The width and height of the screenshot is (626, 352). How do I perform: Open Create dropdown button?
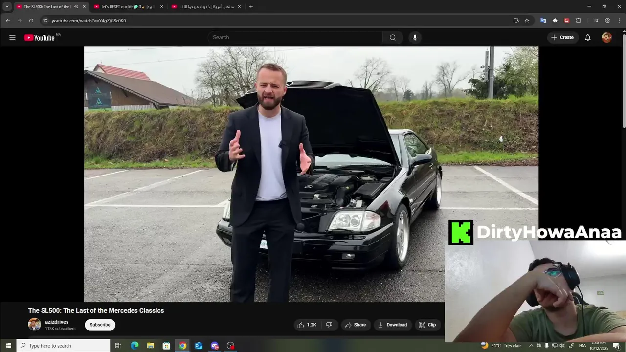click(x=563, y=37)
